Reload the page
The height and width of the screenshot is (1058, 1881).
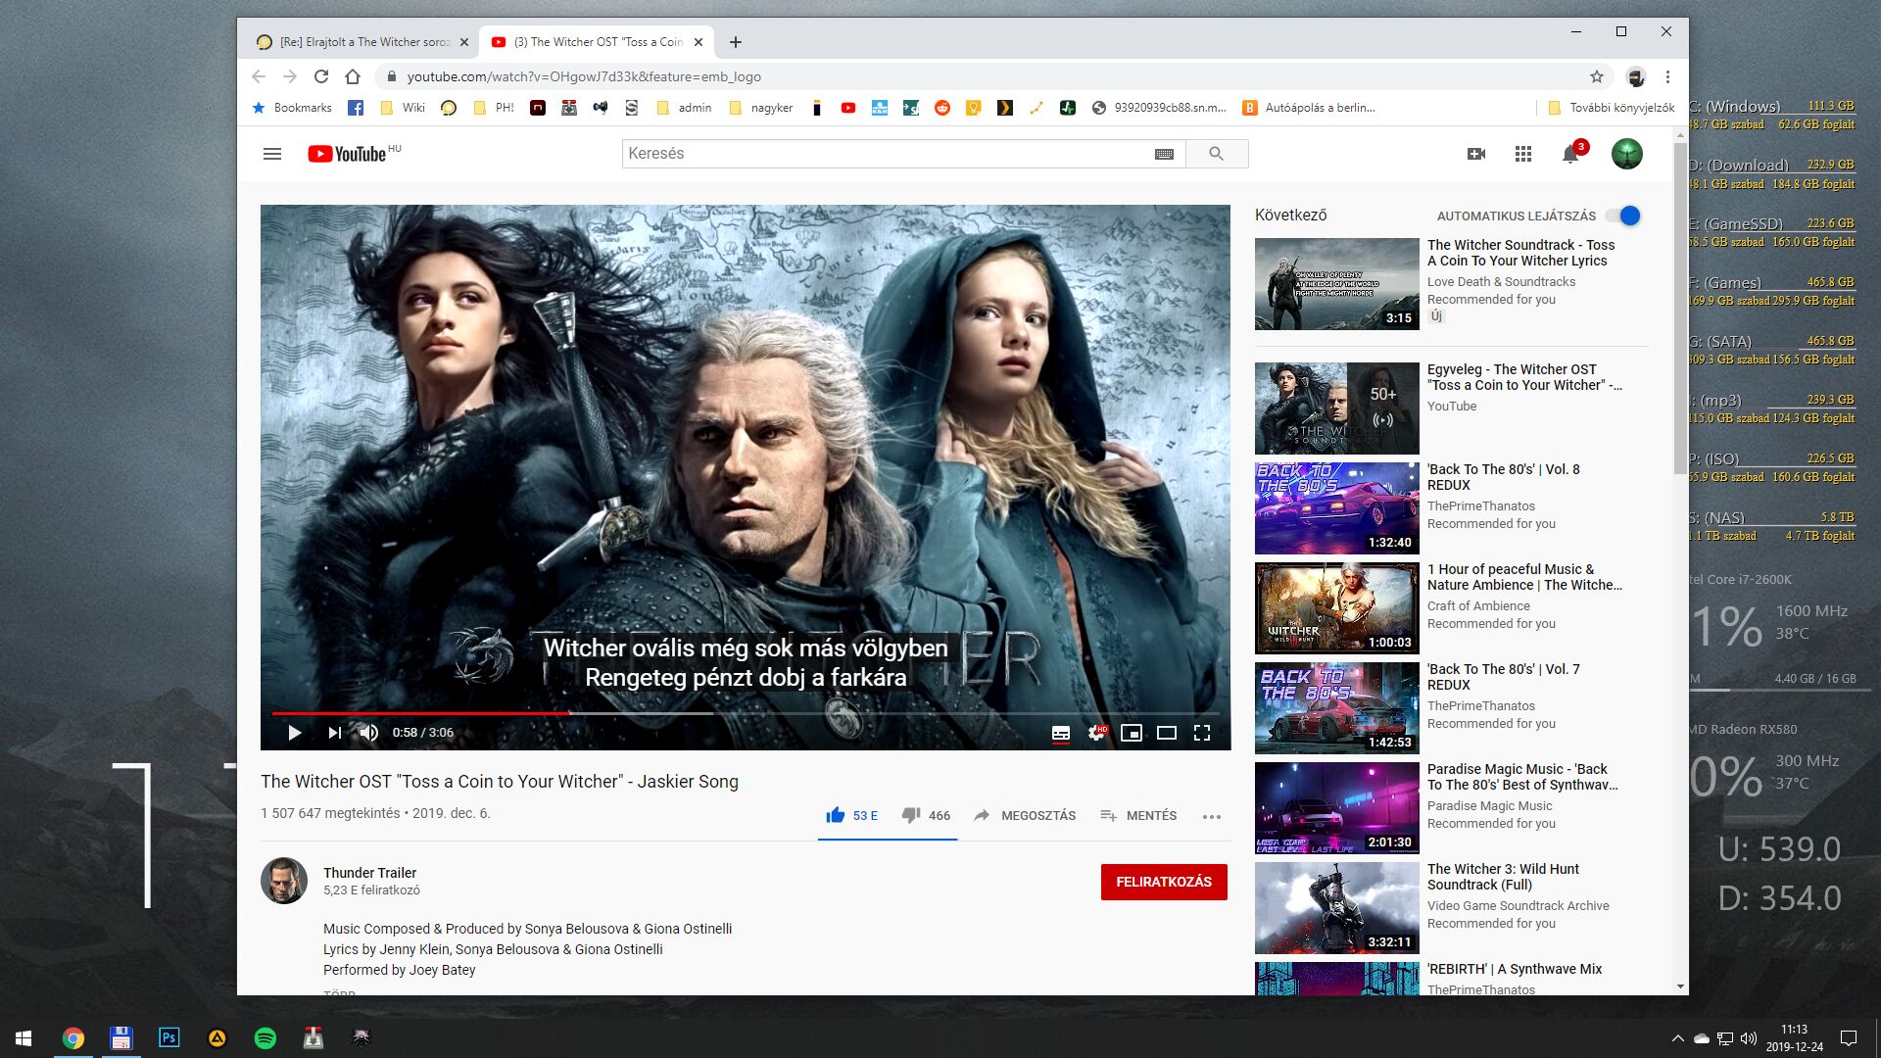(320, 76)
